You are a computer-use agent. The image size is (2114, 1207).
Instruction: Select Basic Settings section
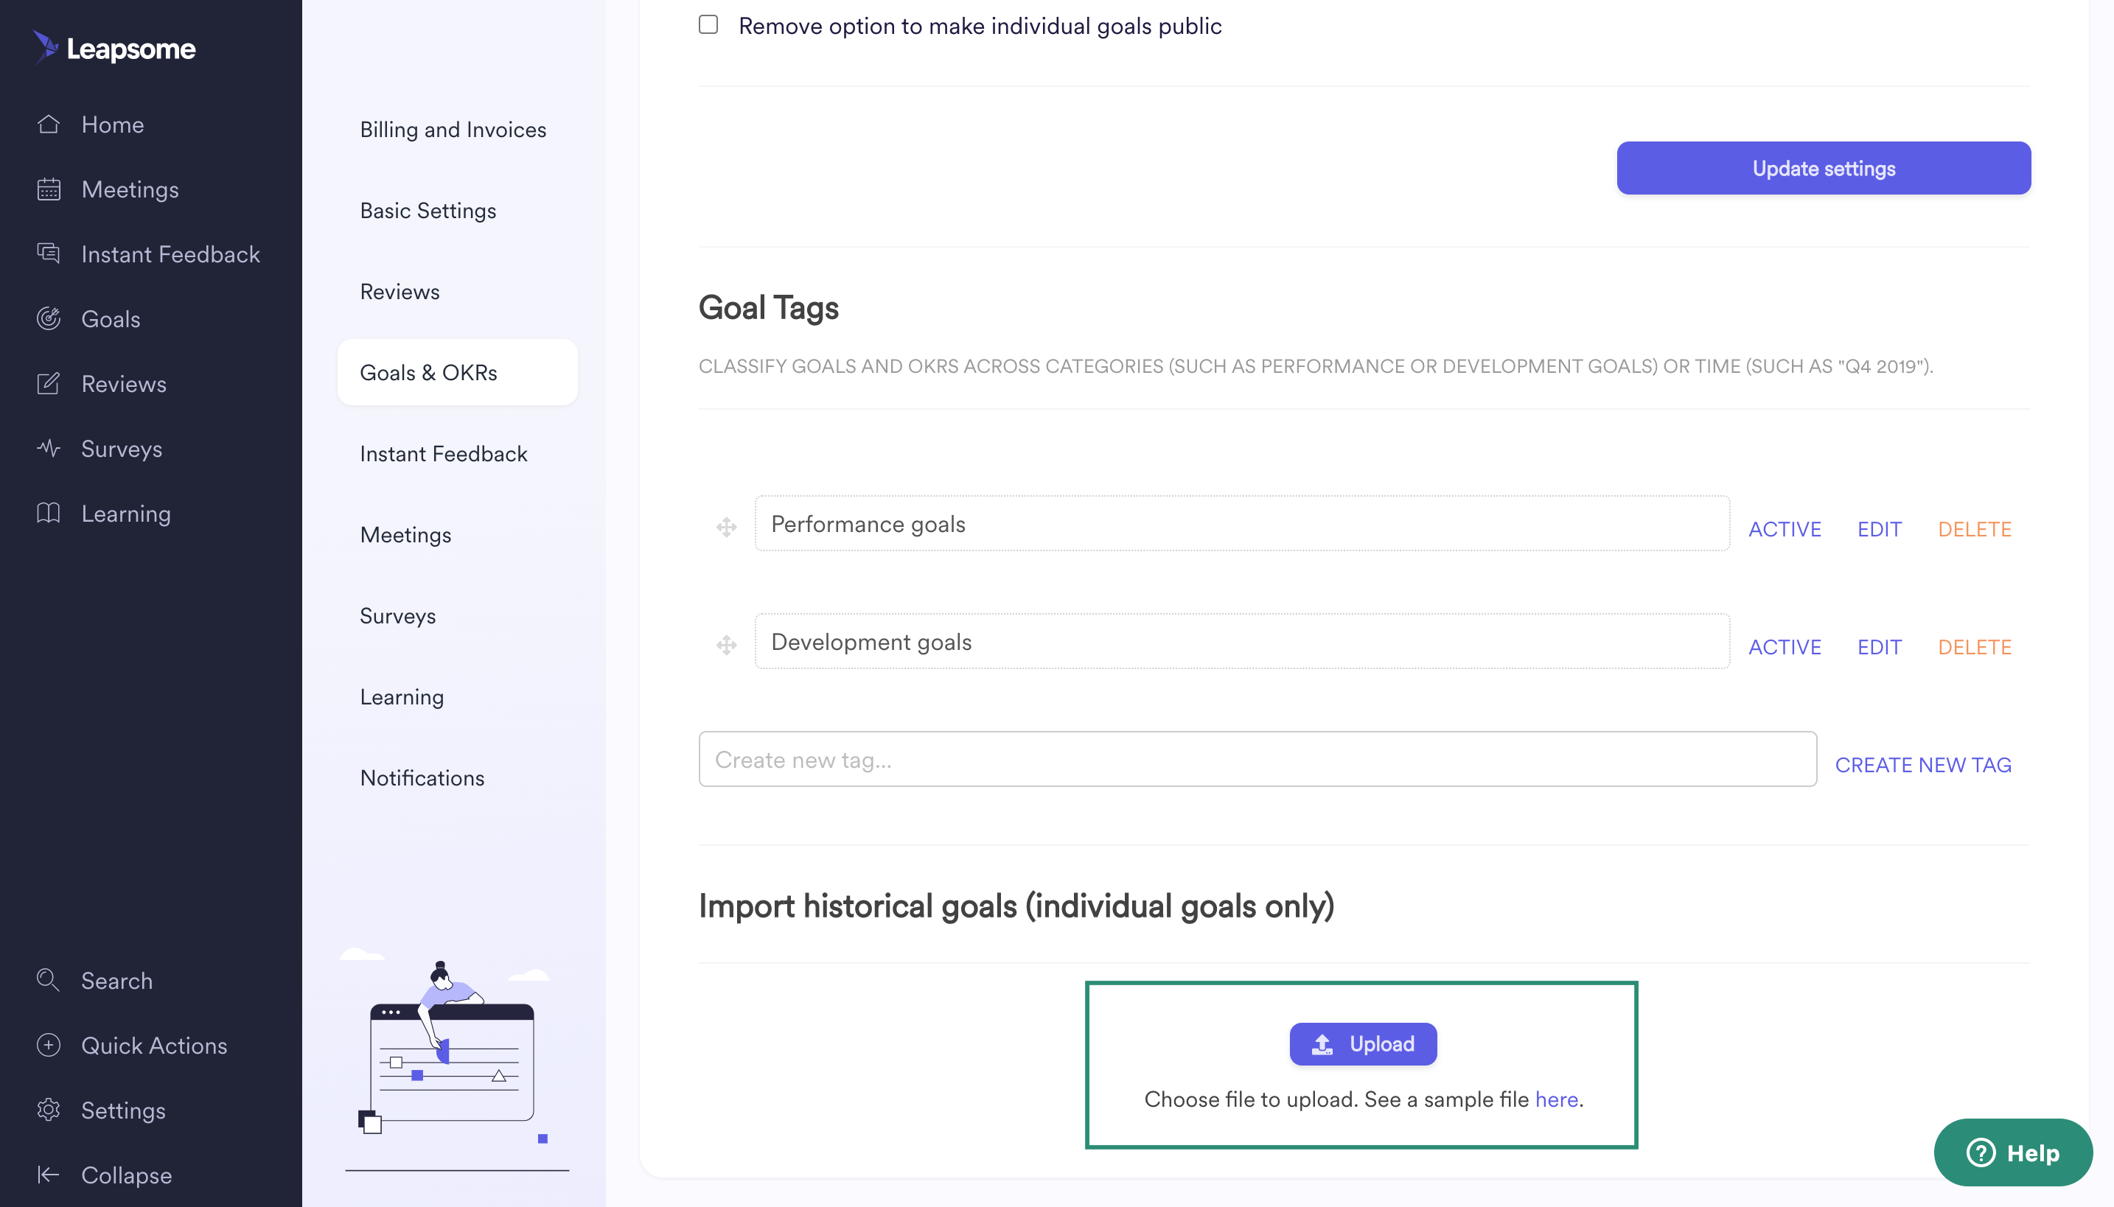tap(428, 211)
